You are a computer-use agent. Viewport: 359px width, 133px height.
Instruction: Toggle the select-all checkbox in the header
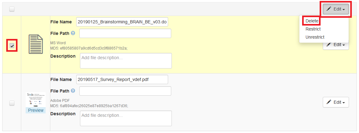[12, 9]
